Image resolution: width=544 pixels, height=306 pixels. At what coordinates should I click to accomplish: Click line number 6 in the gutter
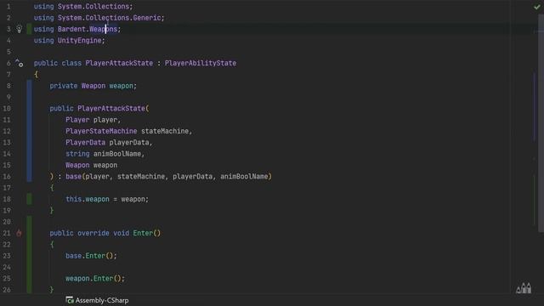point(8,63)
